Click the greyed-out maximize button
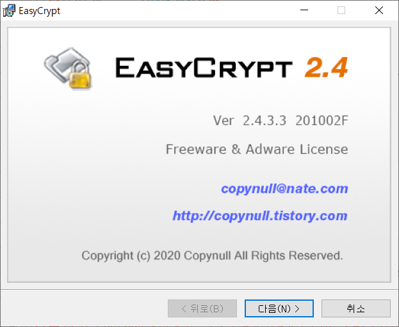Viewport: 399px width, 327px height. [x=341, y=10]
